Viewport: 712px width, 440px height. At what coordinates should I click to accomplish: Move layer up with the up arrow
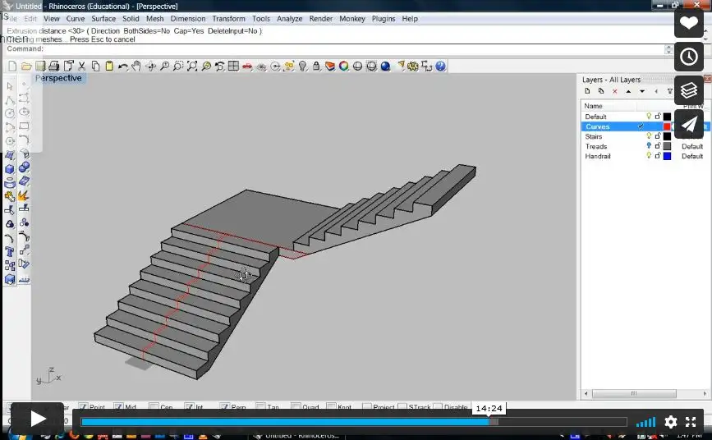point(628,91)
